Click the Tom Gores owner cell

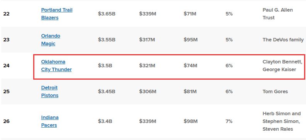click(x=275, y=92)
